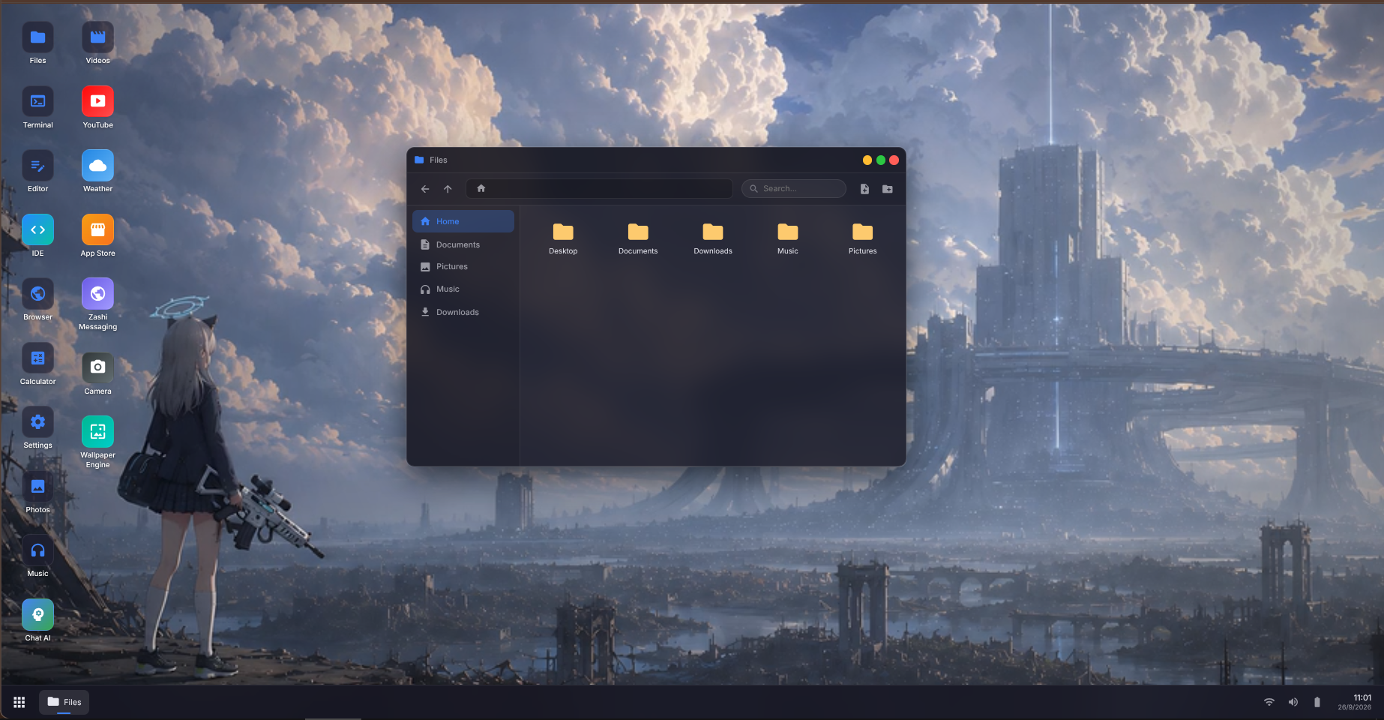Select the Desktop folder icon

point(563,238)
